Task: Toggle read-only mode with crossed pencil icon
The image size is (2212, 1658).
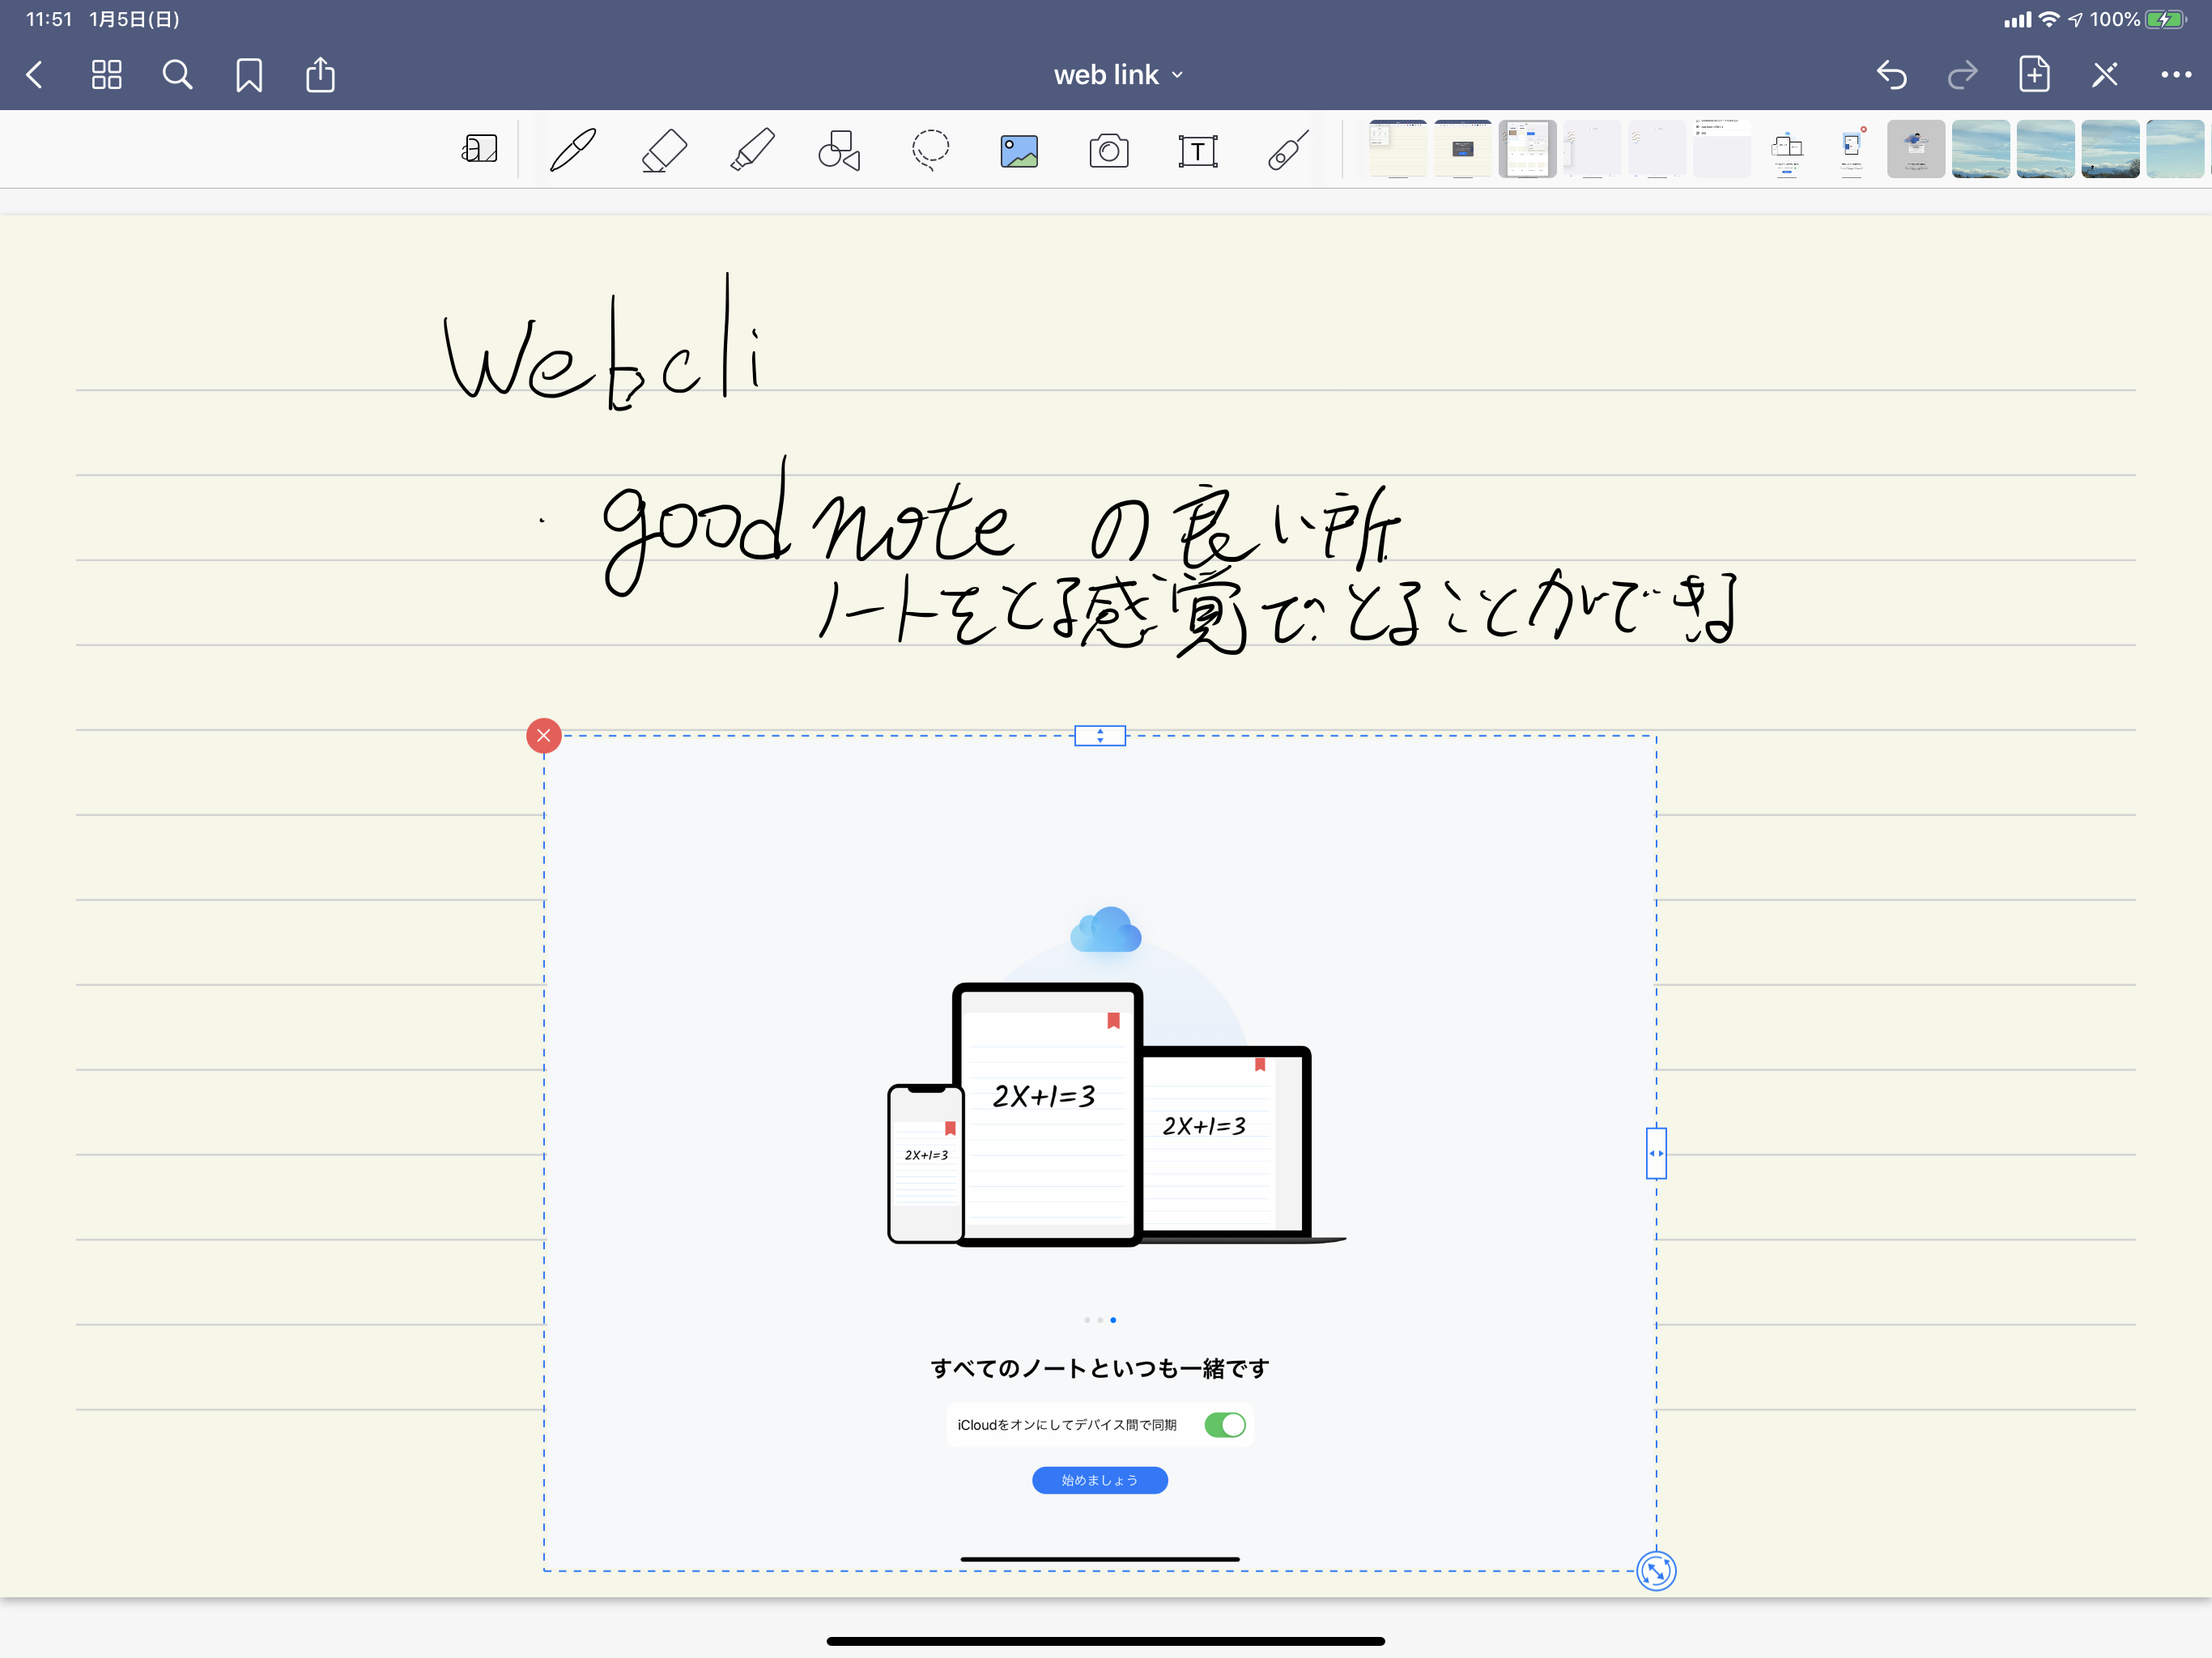Action: 2105,75
